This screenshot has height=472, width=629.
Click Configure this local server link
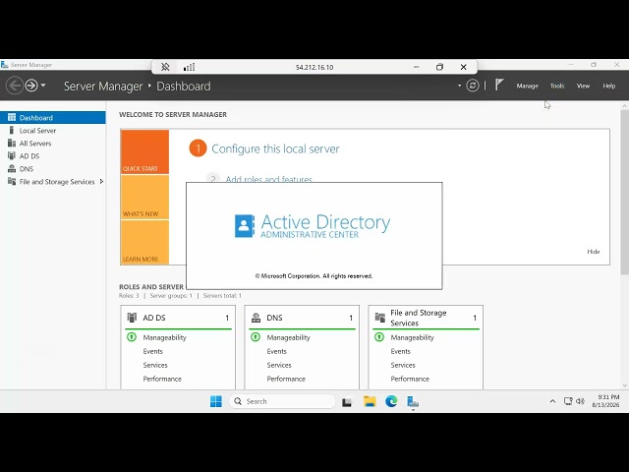(x=275, y=148)
